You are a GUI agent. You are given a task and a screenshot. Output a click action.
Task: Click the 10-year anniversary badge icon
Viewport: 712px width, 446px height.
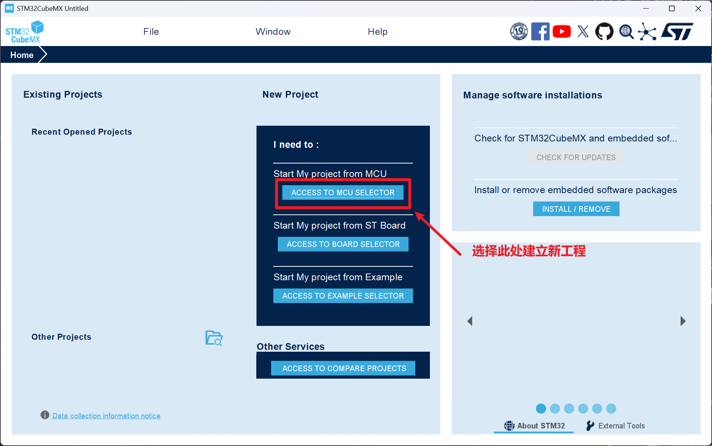coord(519,32)
